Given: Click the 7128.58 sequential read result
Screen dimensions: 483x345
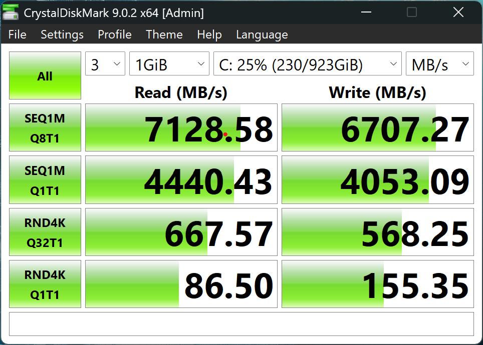Looking at the screenshot, I should [181, 128].
